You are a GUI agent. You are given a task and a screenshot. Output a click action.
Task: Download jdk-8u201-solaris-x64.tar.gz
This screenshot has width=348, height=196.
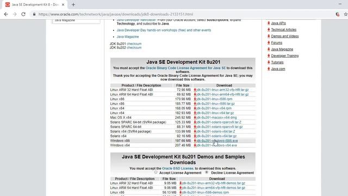(x=216, y=136)
